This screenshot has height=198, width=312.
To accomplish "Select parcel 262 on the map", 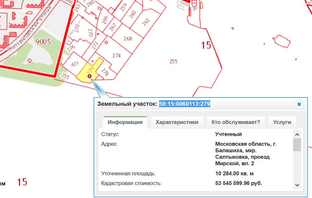I will point(146,22).
